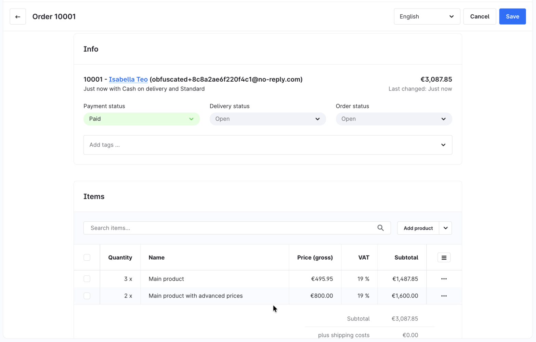Viewport: 536px width, 342px height.
Task: Expand the Add tags selector
Action: pyautogui.click(x=267, y=145)
